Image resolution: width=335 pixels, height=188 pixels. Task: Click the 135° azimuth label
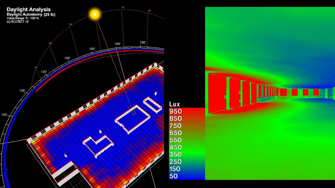point(43,72)
